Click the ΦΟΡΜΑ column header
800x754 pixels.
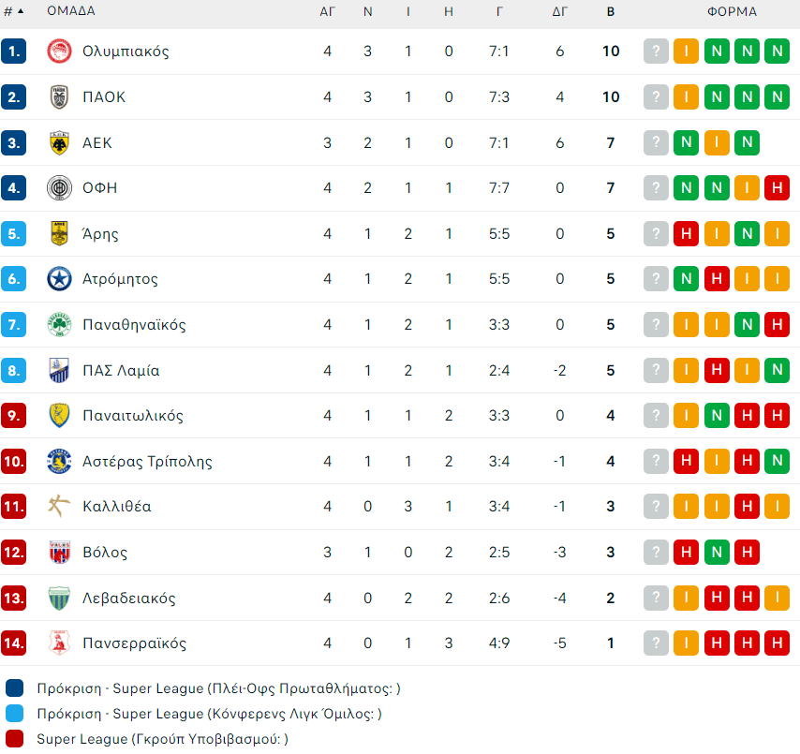click(732, 12)
